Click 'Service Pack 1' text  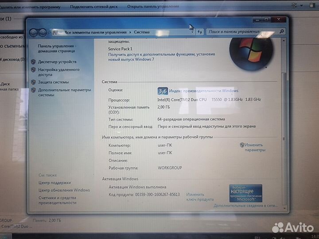coord(120,49)
